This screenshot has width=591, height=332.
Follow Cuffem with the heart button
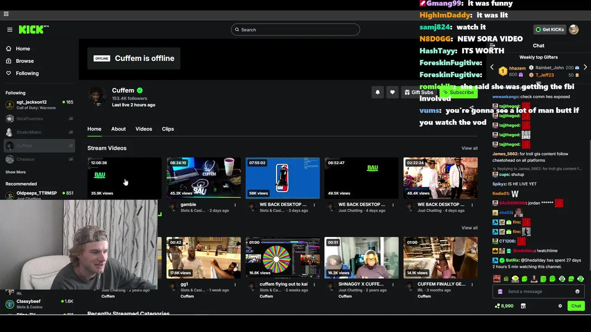(x=392, y=92)
